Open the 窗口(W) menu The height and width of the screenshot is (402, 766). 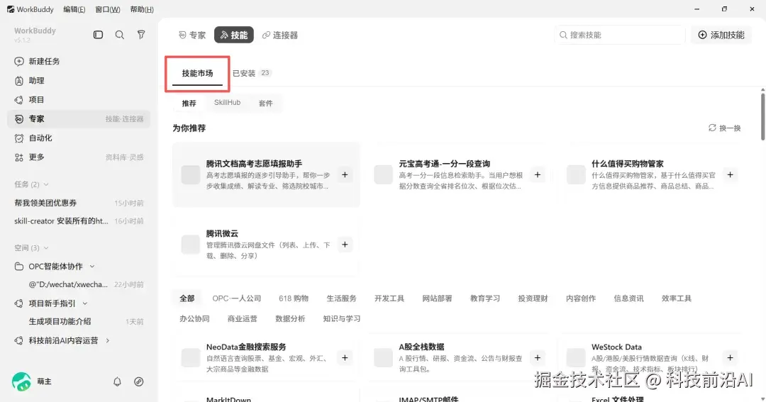click(108, 9)
